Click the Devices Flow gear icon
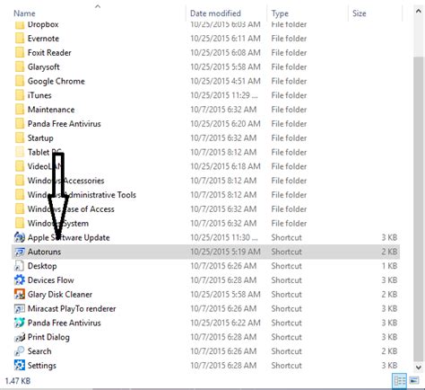 pyautogui.click(x=20, y=280)
